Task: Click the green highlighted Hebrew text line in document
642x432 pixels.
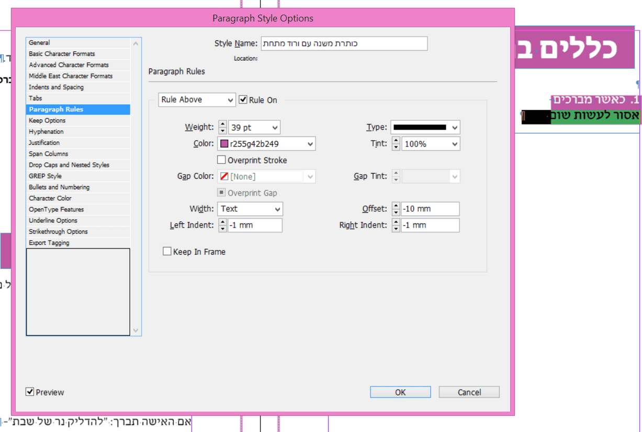Action: 595,116
